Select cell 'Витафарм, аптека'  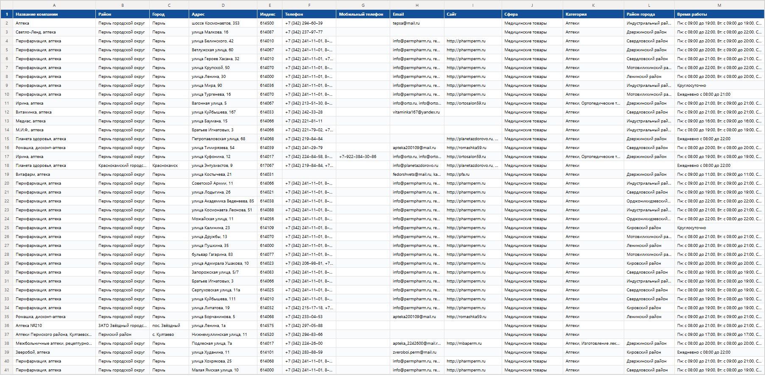54,174
